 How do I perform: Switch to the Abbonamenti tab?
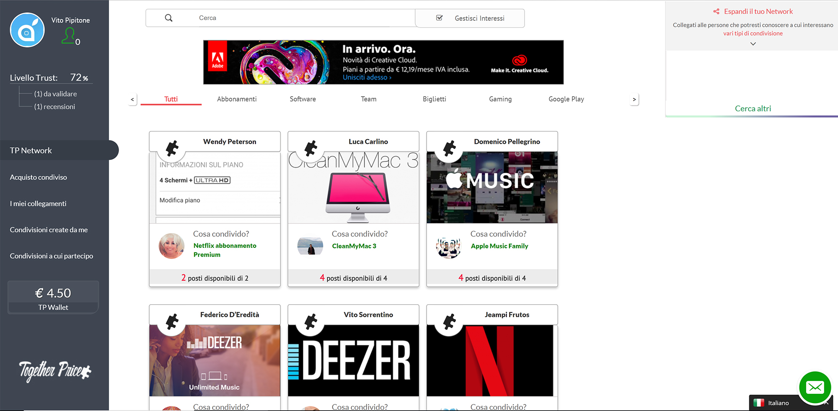click(x=237, y=99)
